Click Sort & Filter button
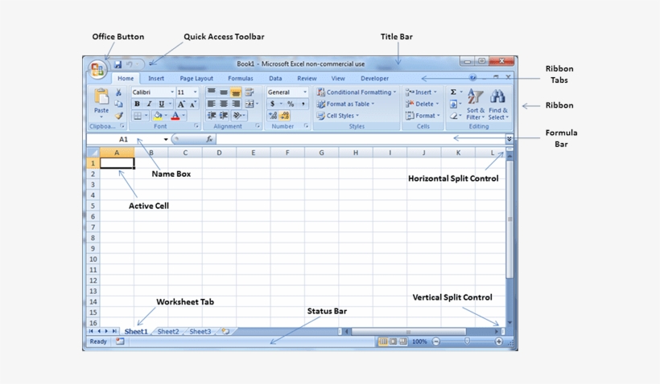This screenshot has height=384, width=660. pyautogui.click(x=475, y=104)
